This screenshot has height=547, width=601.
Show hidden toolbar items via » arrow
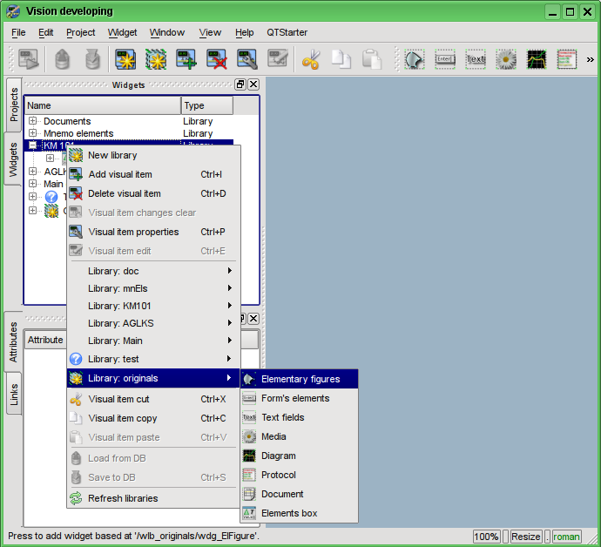click(x=590, y=60)
